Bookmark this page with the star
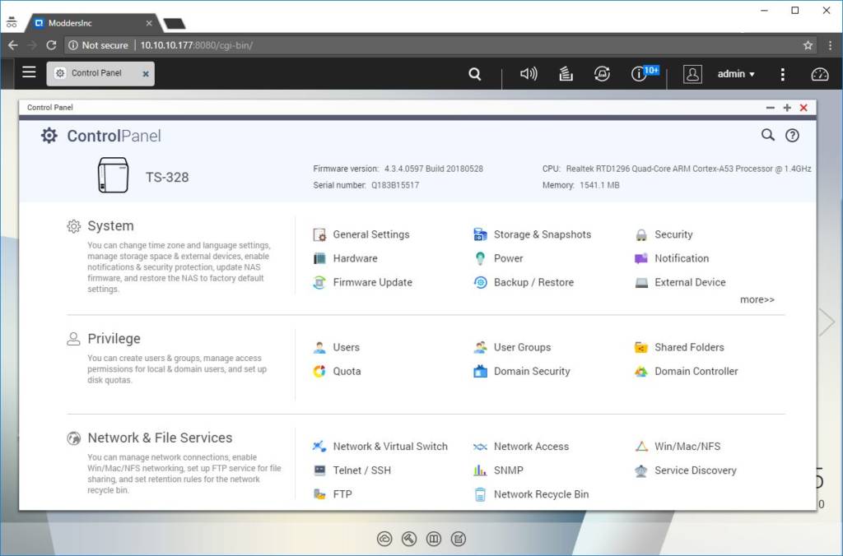 point(808,45)
